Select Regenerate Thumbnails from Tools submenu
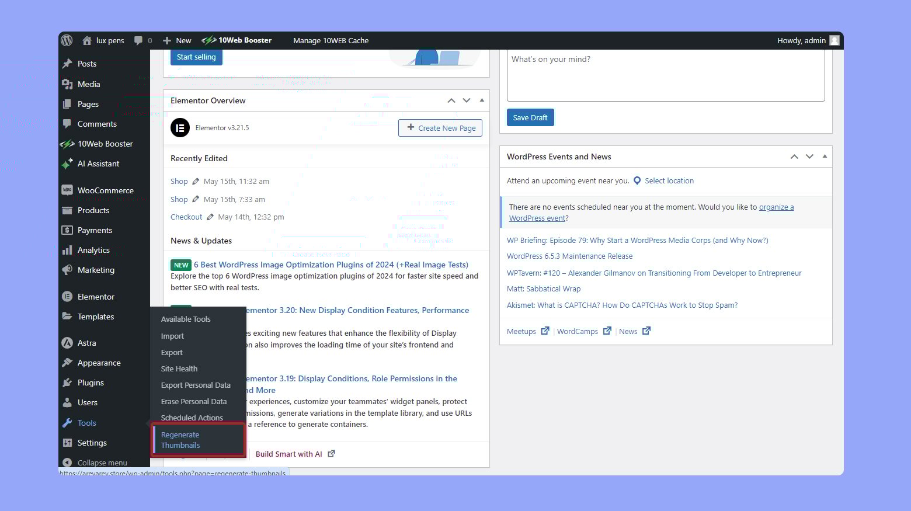Screen dimensions: 911x511 [180, 440]
